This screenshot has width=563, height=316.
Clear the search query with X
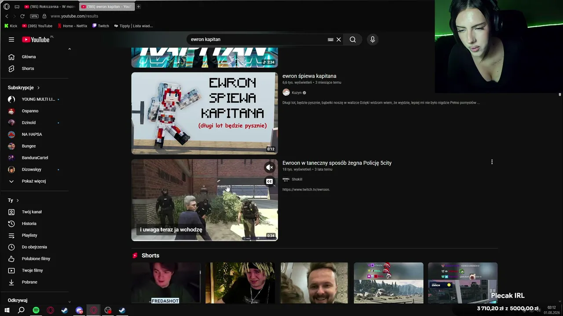point(339,39)
